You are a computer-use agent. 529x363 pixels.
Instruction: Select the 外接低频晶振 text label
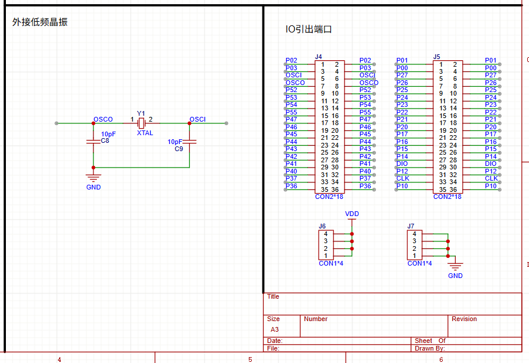(x=40, y=22)
